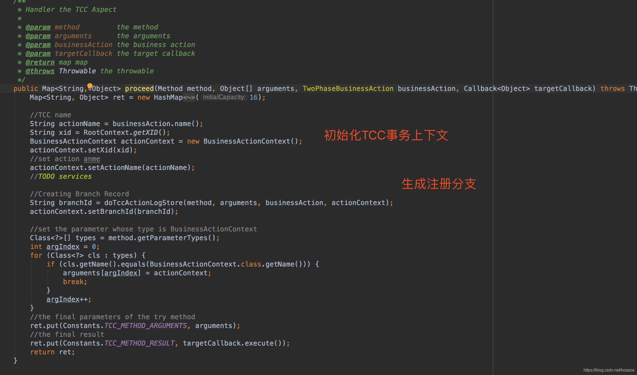Click the setBranchId call

(110, 212)
